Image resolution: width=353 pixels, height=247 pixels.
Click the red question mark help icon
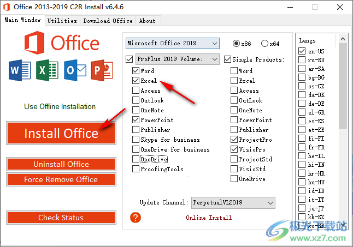pyautogui.click(x=136, y=218)
